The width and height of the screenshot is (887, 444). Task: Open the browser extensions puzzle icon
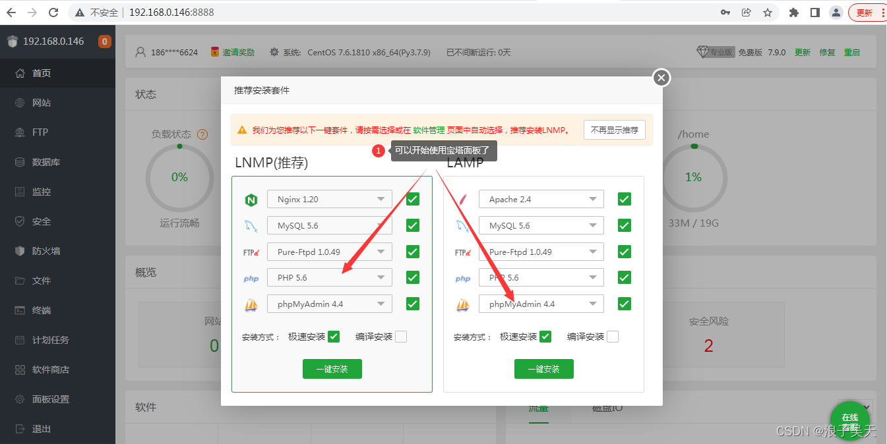pos(794,13)
